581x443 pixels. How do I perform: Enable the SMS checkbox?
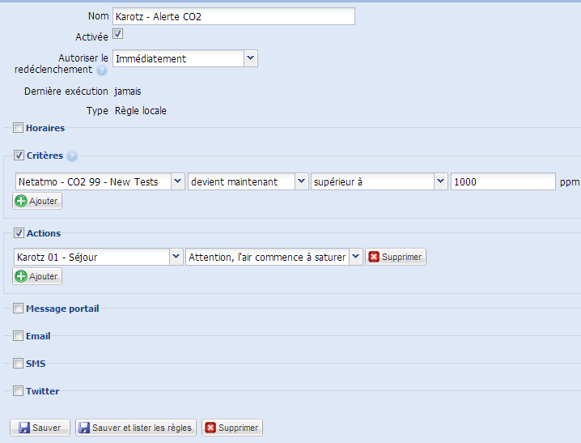click(18, 364)
